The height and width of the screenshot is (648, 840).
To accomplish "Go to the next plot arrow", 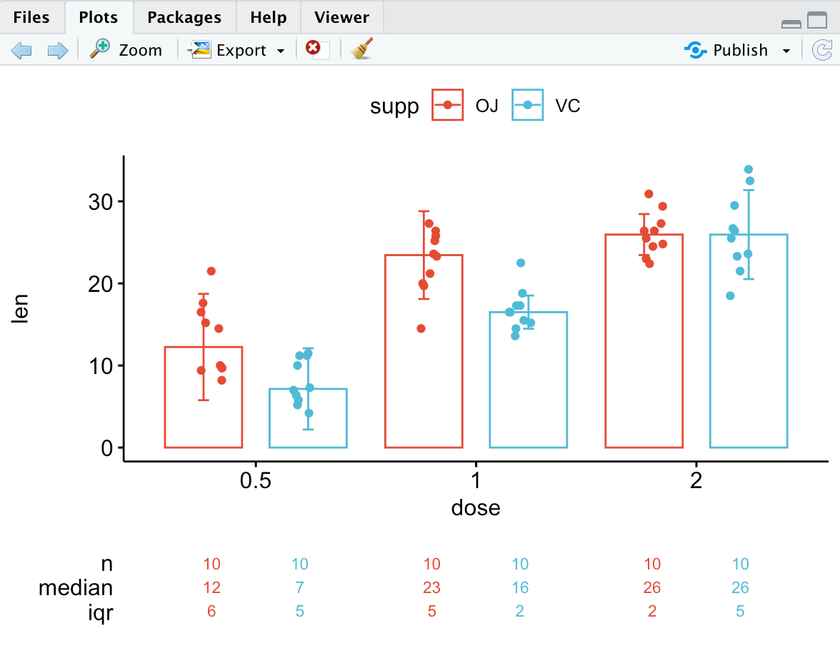I will click(x=57, y=50).
